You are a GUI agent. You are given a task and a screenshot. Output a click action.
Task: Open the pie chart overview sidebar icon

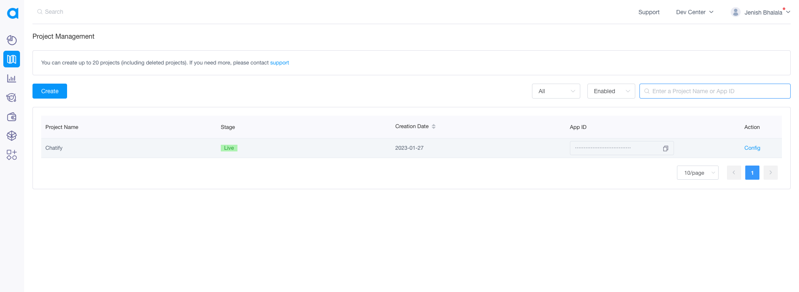point(12,40)
